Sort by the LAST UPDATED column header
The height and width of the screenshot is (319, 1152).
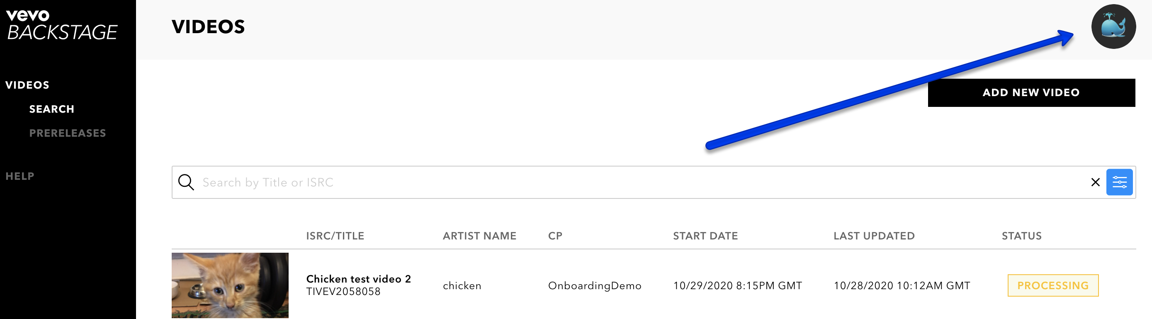pos(874,236)
